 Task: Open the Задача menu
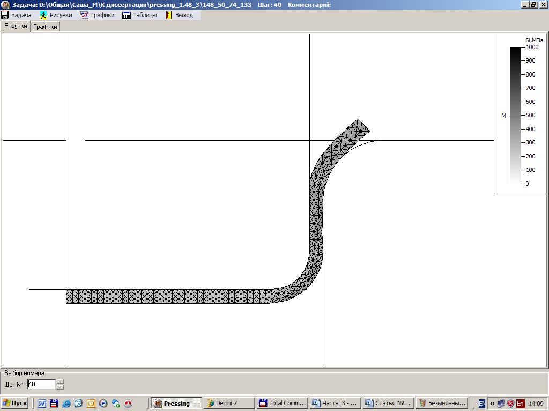click(17, 15)
